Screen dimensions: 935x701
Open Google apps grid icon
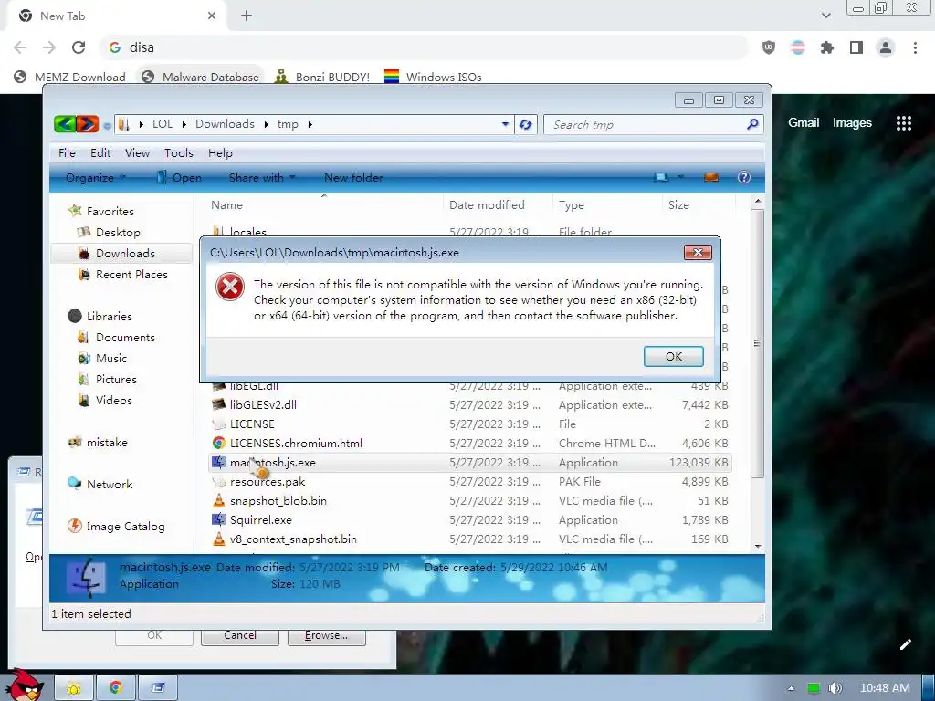(x=903, y=123)
